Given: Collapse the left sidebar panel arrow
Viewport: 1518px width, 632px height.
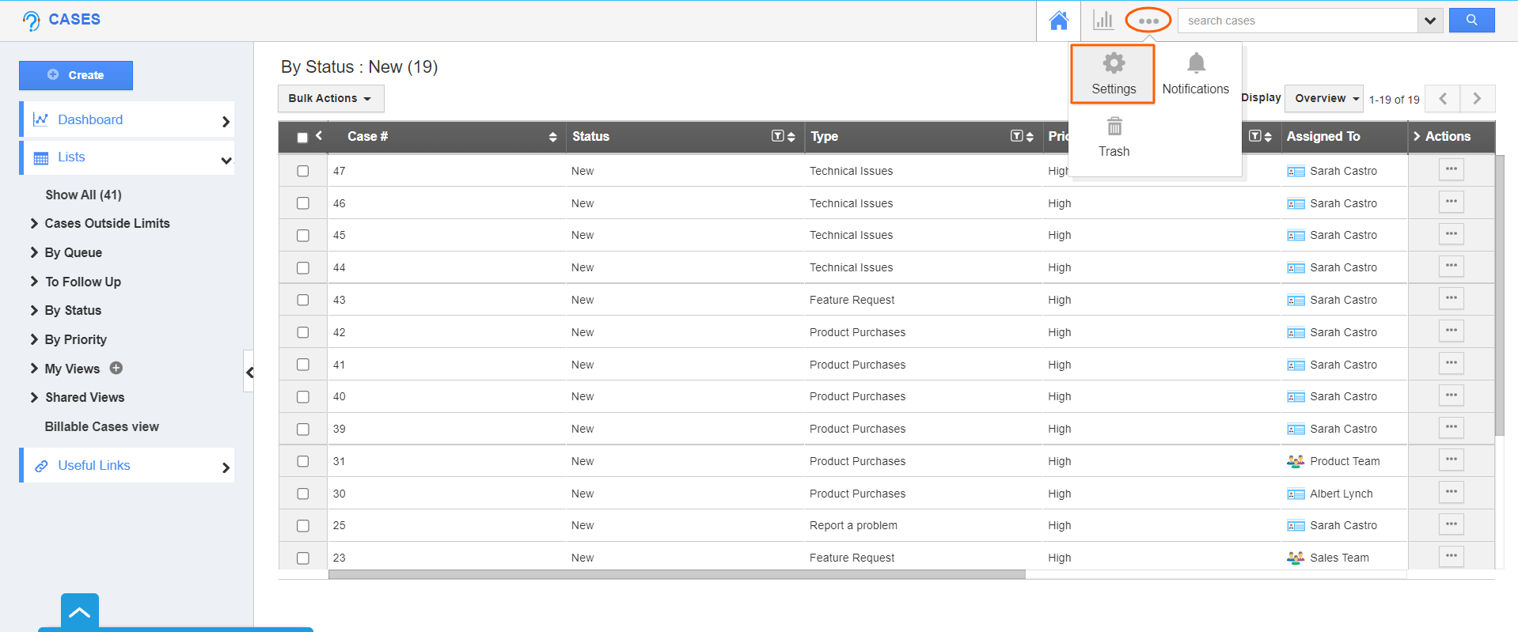Looking at the screenshot, I should click(249, 372).
